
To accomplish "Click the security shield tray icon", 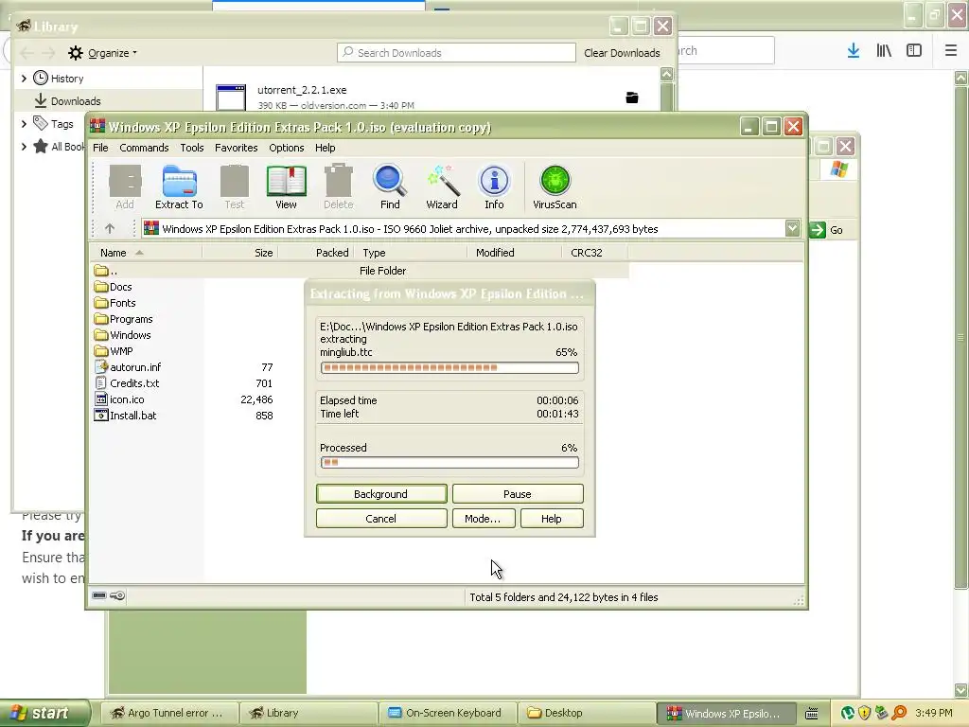I will point(865,713).
